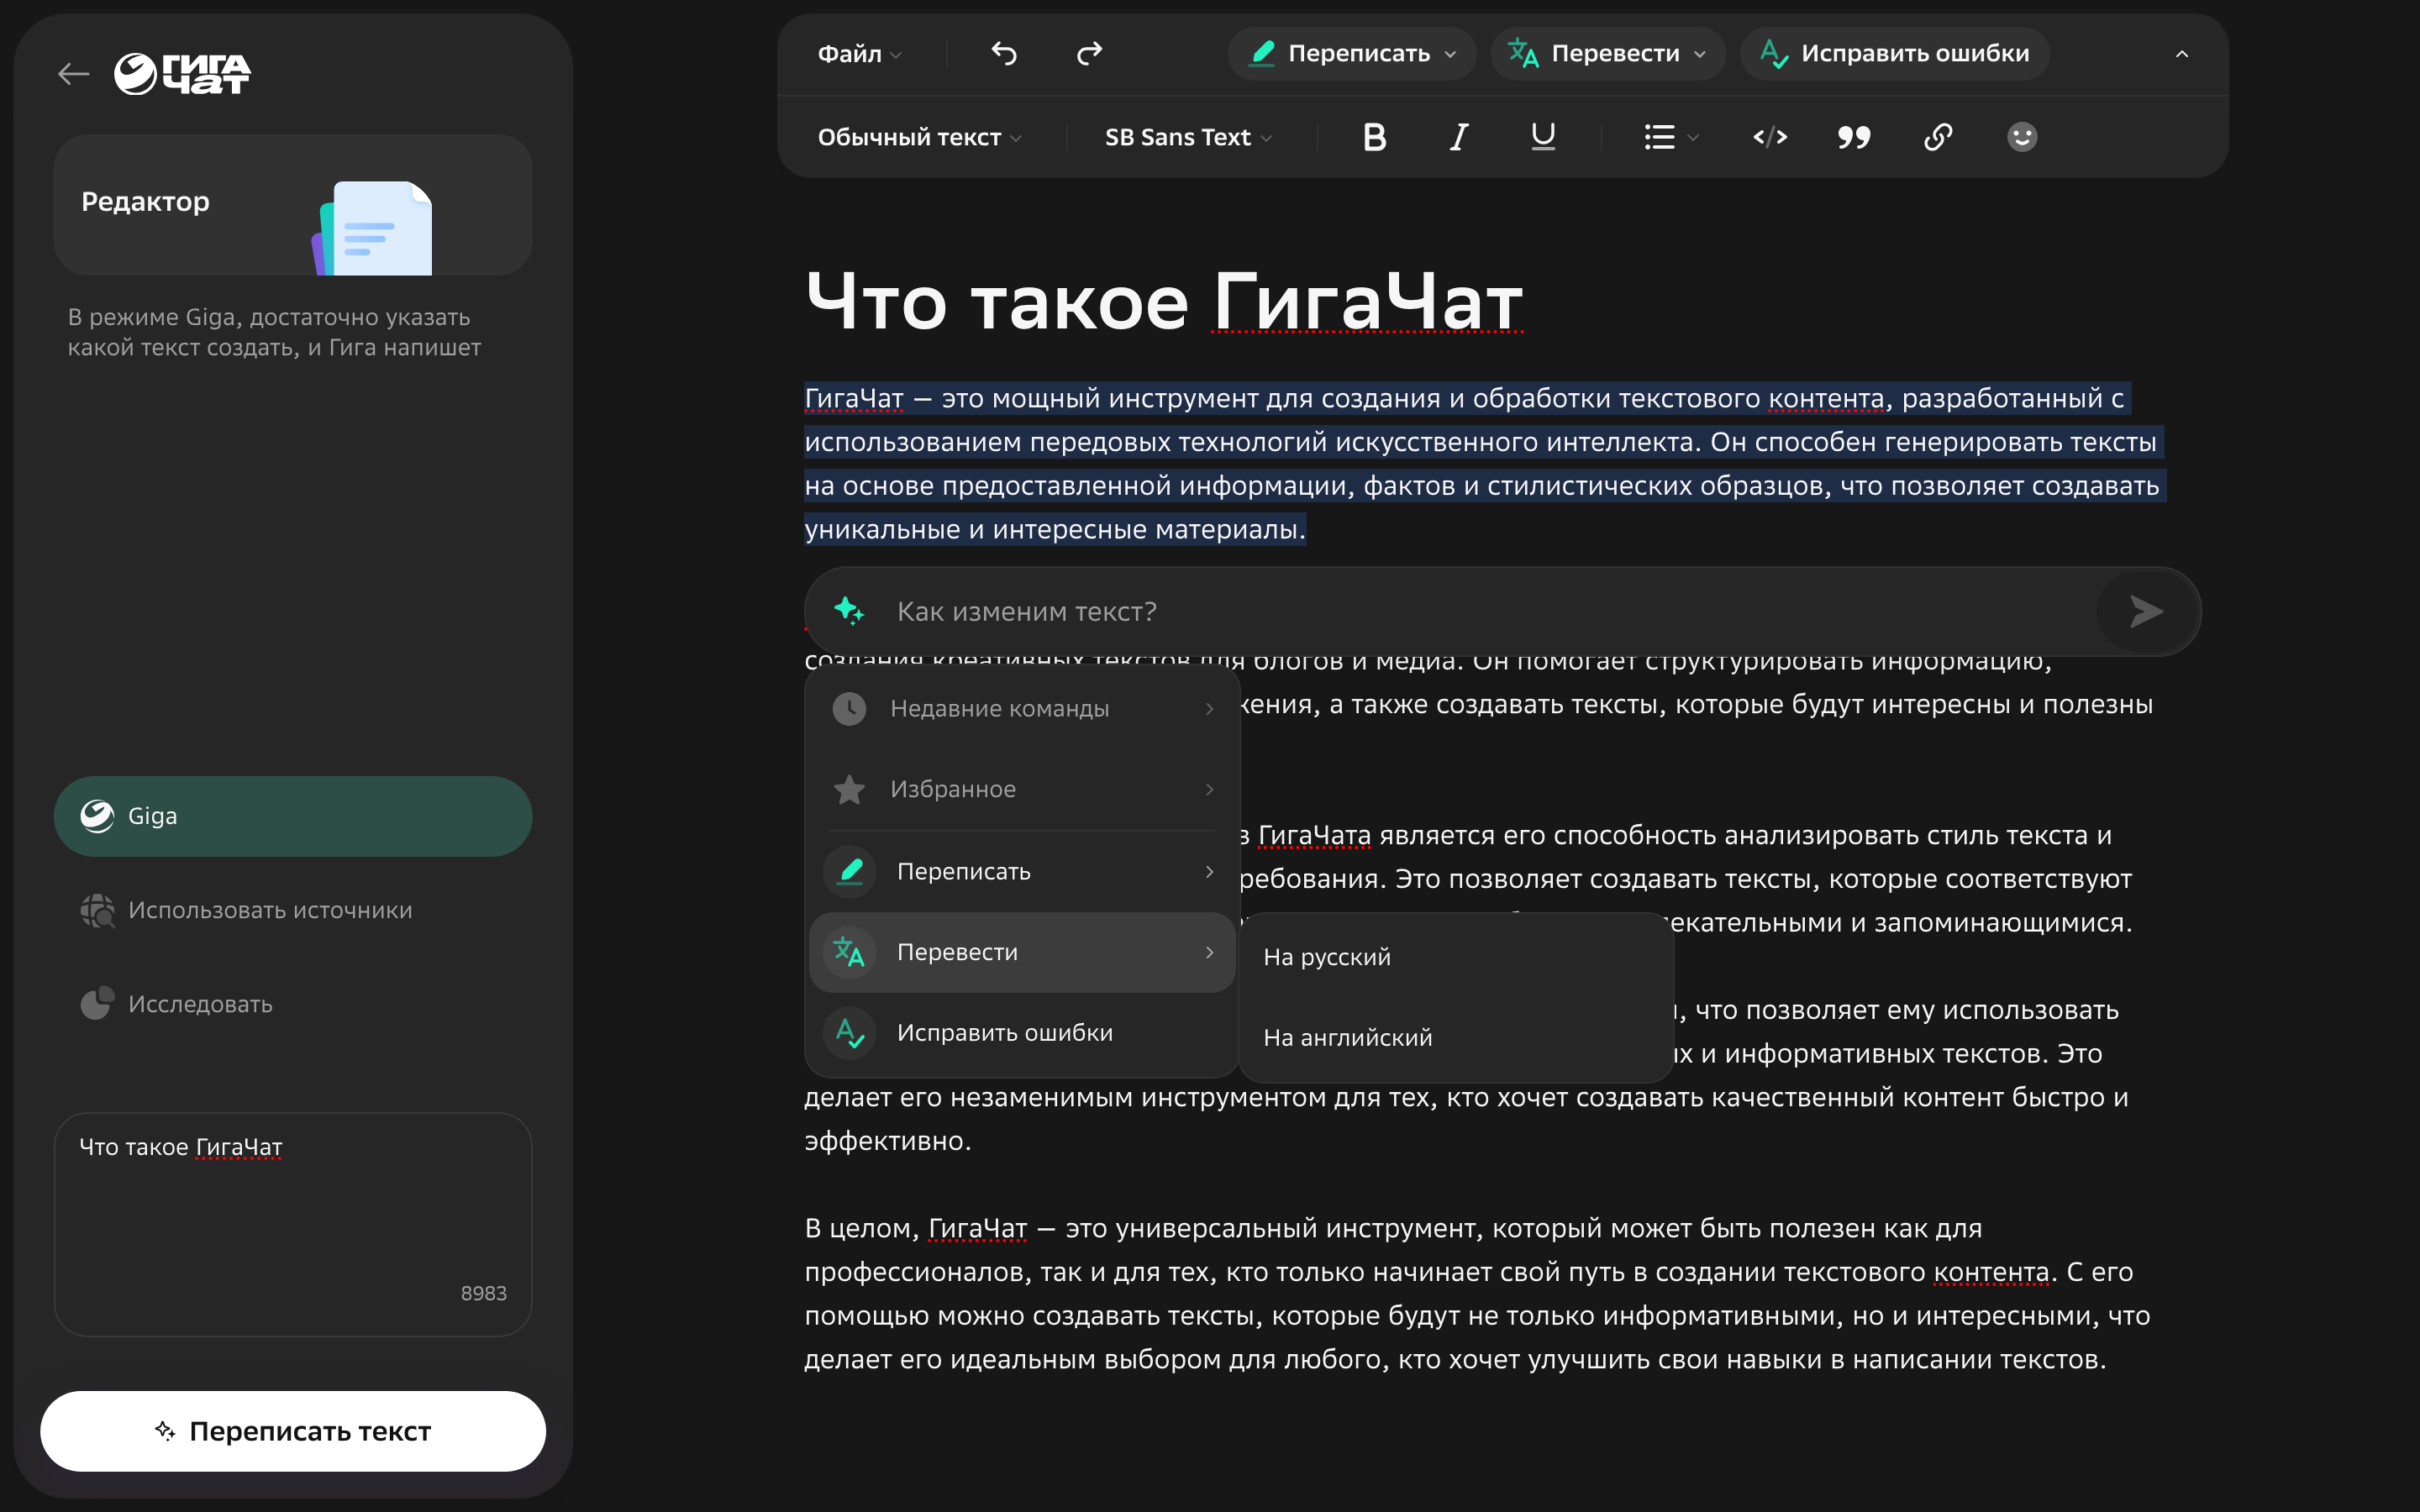Click the bullet list icon
This screenshot has width=2420, height=1512.
tap(1660, 137)
